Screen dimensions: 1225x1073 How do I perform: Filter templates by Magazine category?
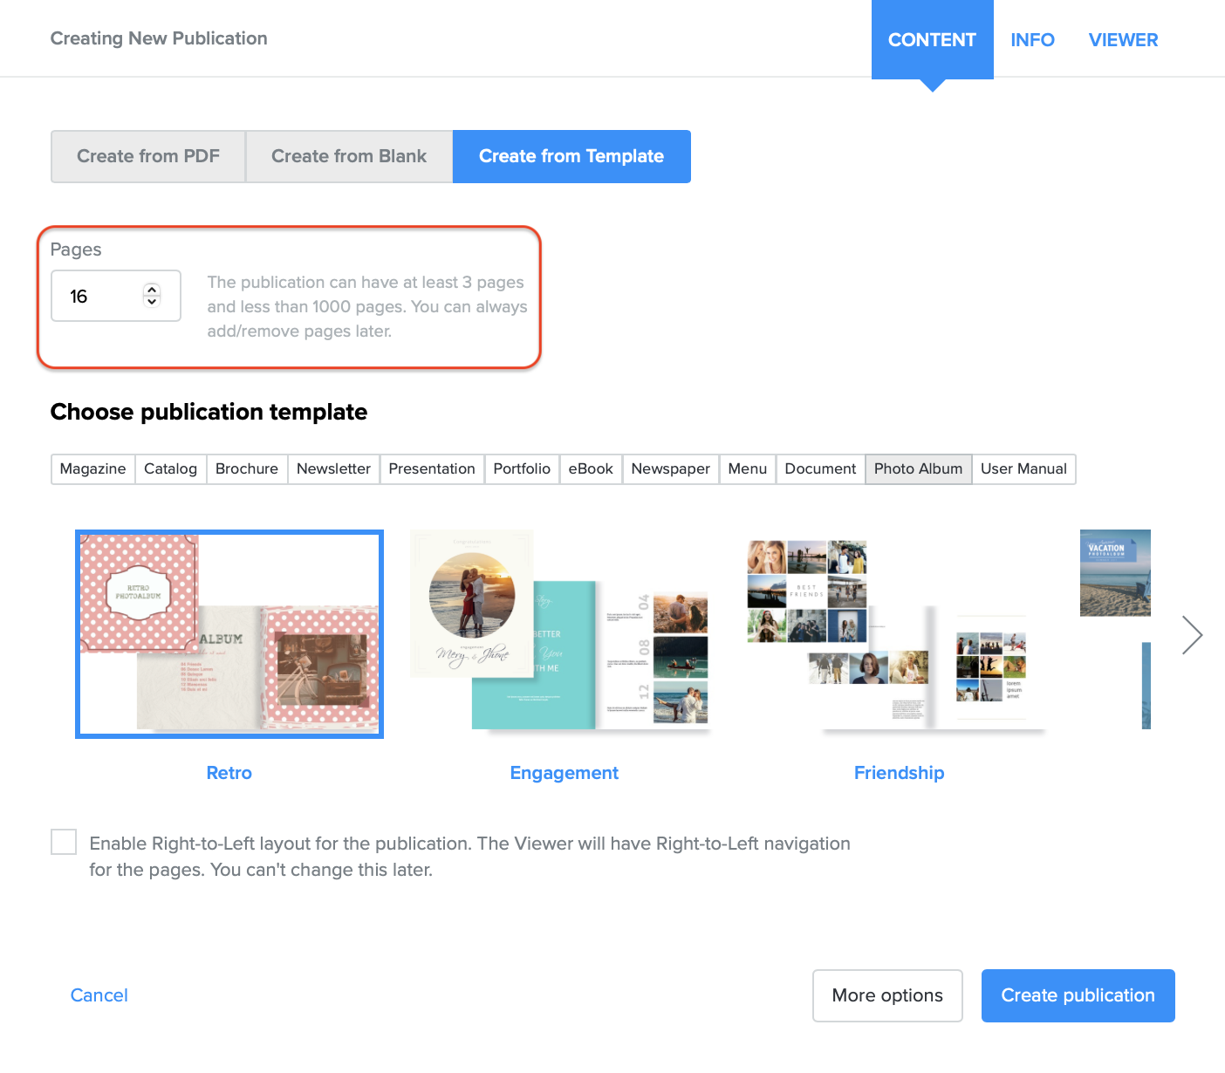[x=93, y=468]
